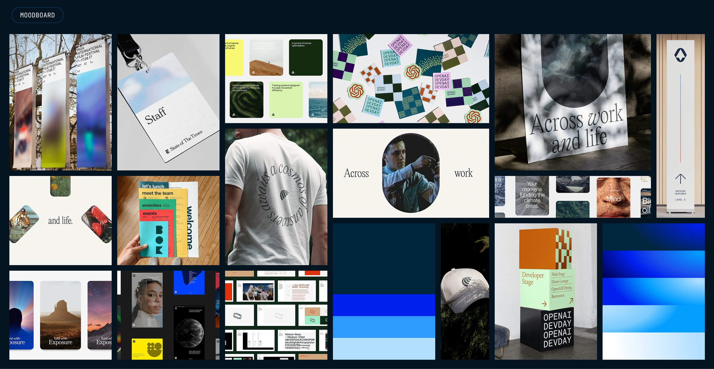Image resolution: width=714 pixels, height=369 pixels.
Task: Select the 'Across work and life' poster image
Action: [x=572, y=102]
